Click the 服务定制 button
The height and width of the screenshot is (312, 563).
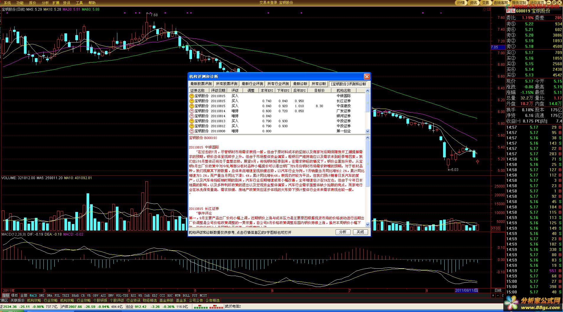point(519,3)
